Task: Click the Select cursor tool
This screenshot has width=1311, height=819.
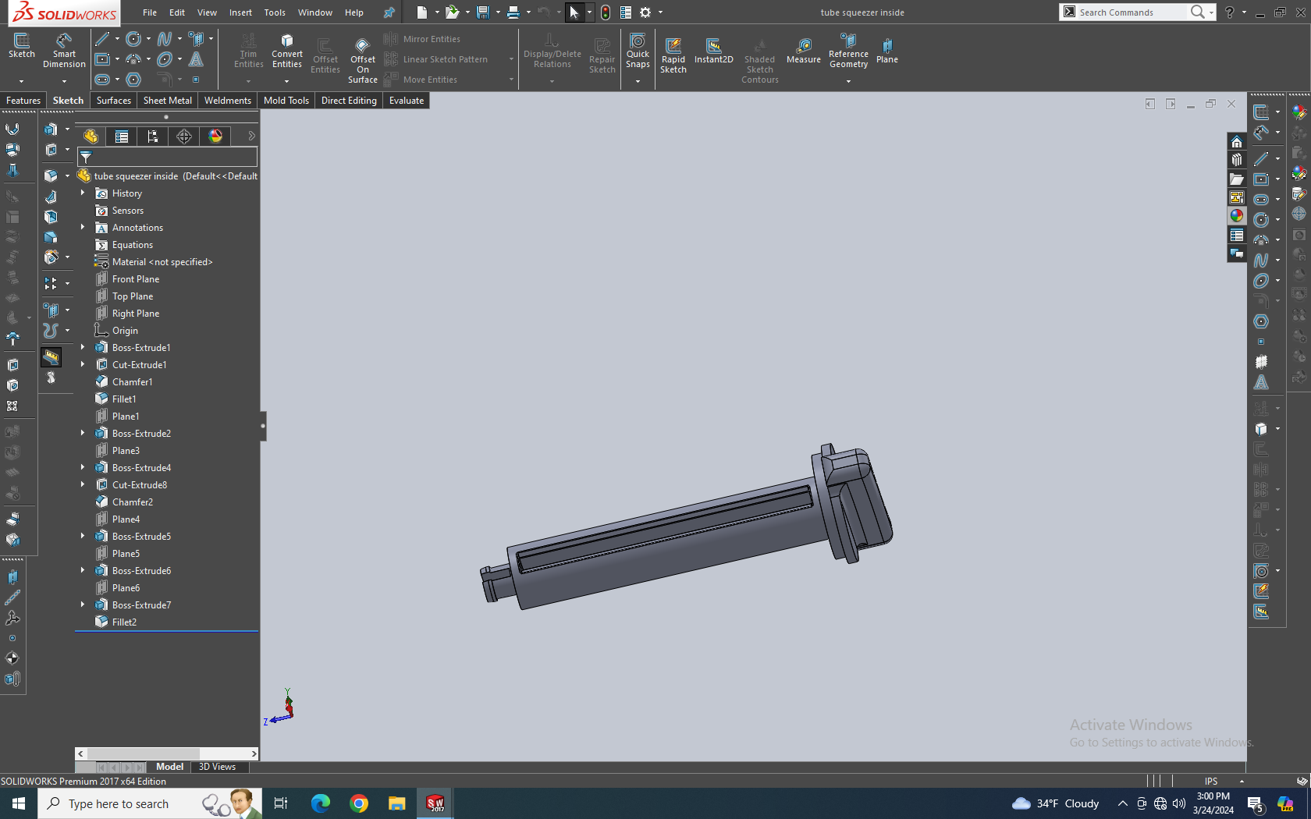Action: click(574, 12)
